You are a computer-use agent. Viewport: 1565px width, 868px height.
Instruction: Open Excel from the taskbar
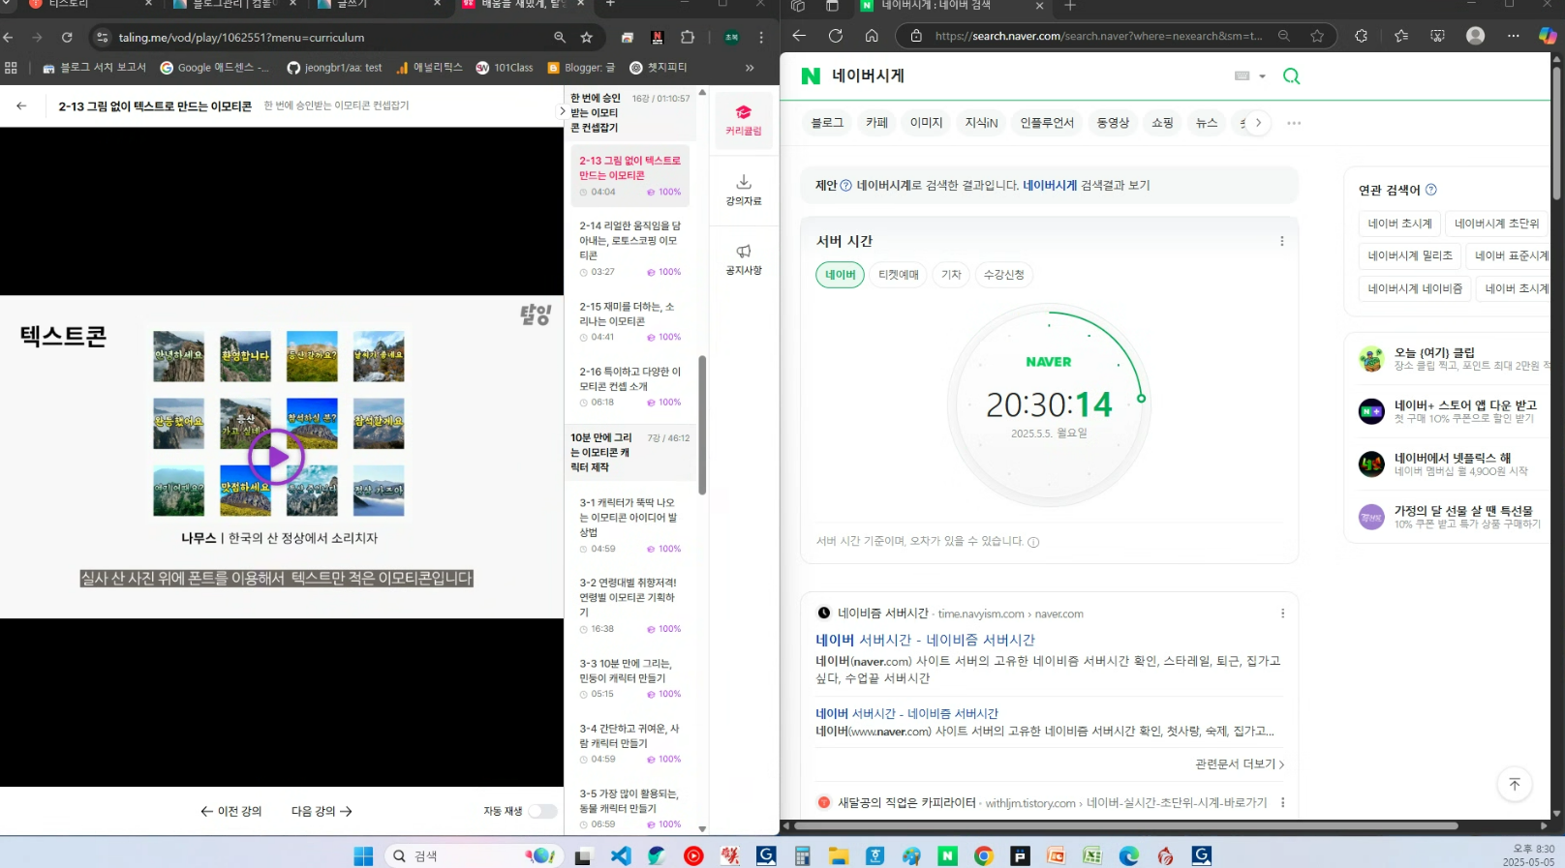(x=1092, y=855)
